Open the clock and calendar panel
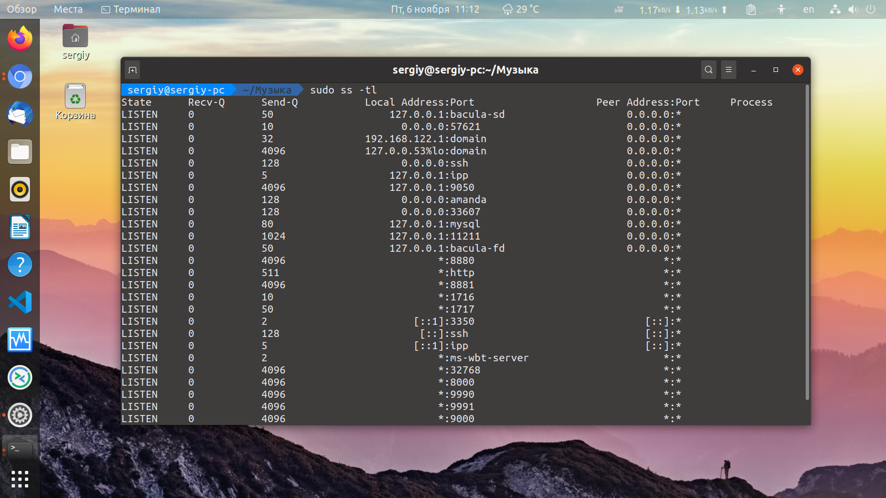The height and width of the screenshot is (498, 886). click(435, 9)
